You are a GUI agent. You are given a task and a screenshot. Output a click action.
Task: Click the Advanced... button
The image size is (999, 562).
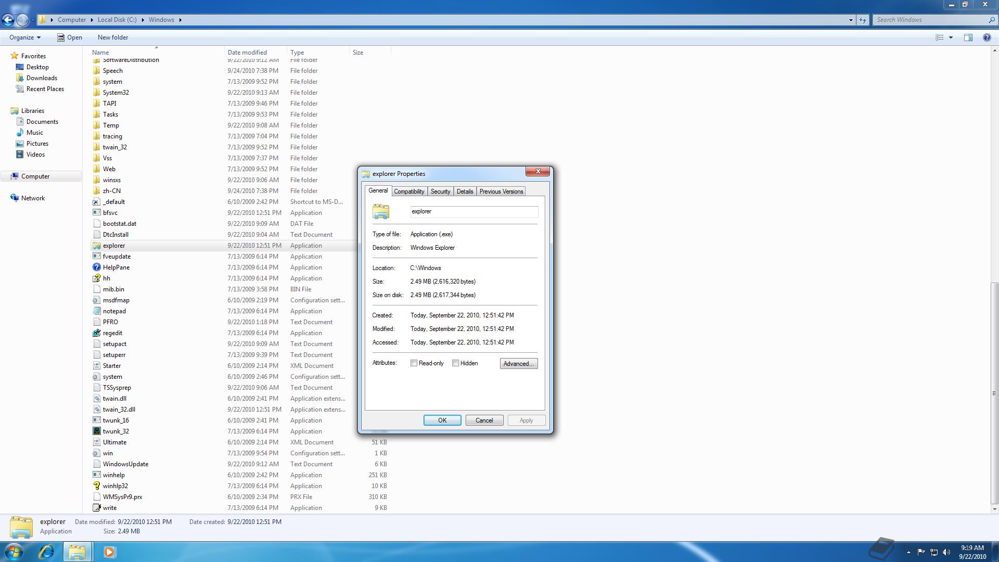[519, 364]
